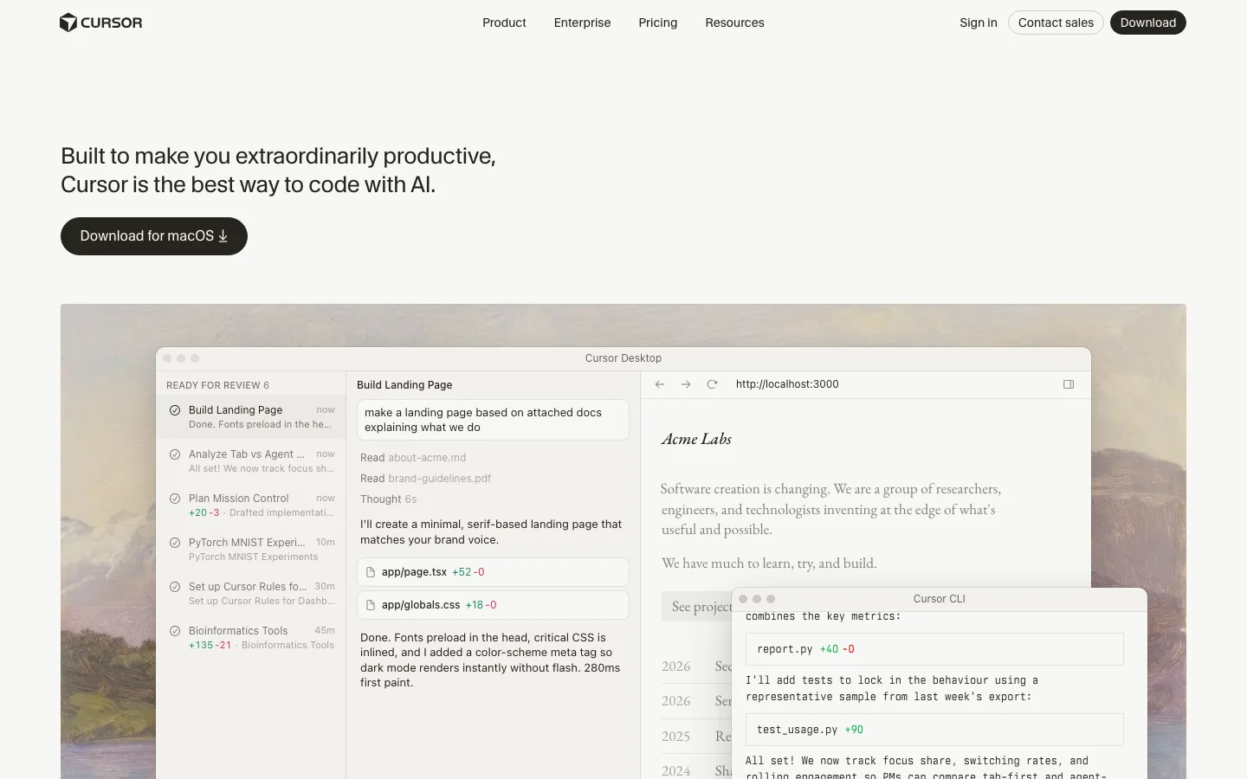Click the browser back arrow
This screenshot has height=779, width=1247.
660,384
